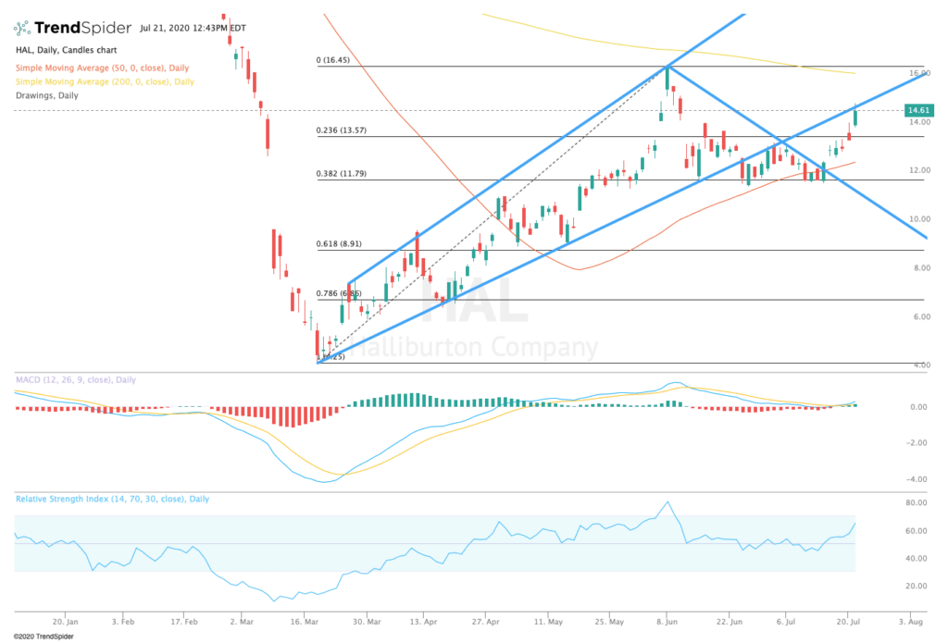The height and width of the screenshot is (643, 948).
Task: Click the '13. Apr' date on time axis
Action: tap(423, 621)
